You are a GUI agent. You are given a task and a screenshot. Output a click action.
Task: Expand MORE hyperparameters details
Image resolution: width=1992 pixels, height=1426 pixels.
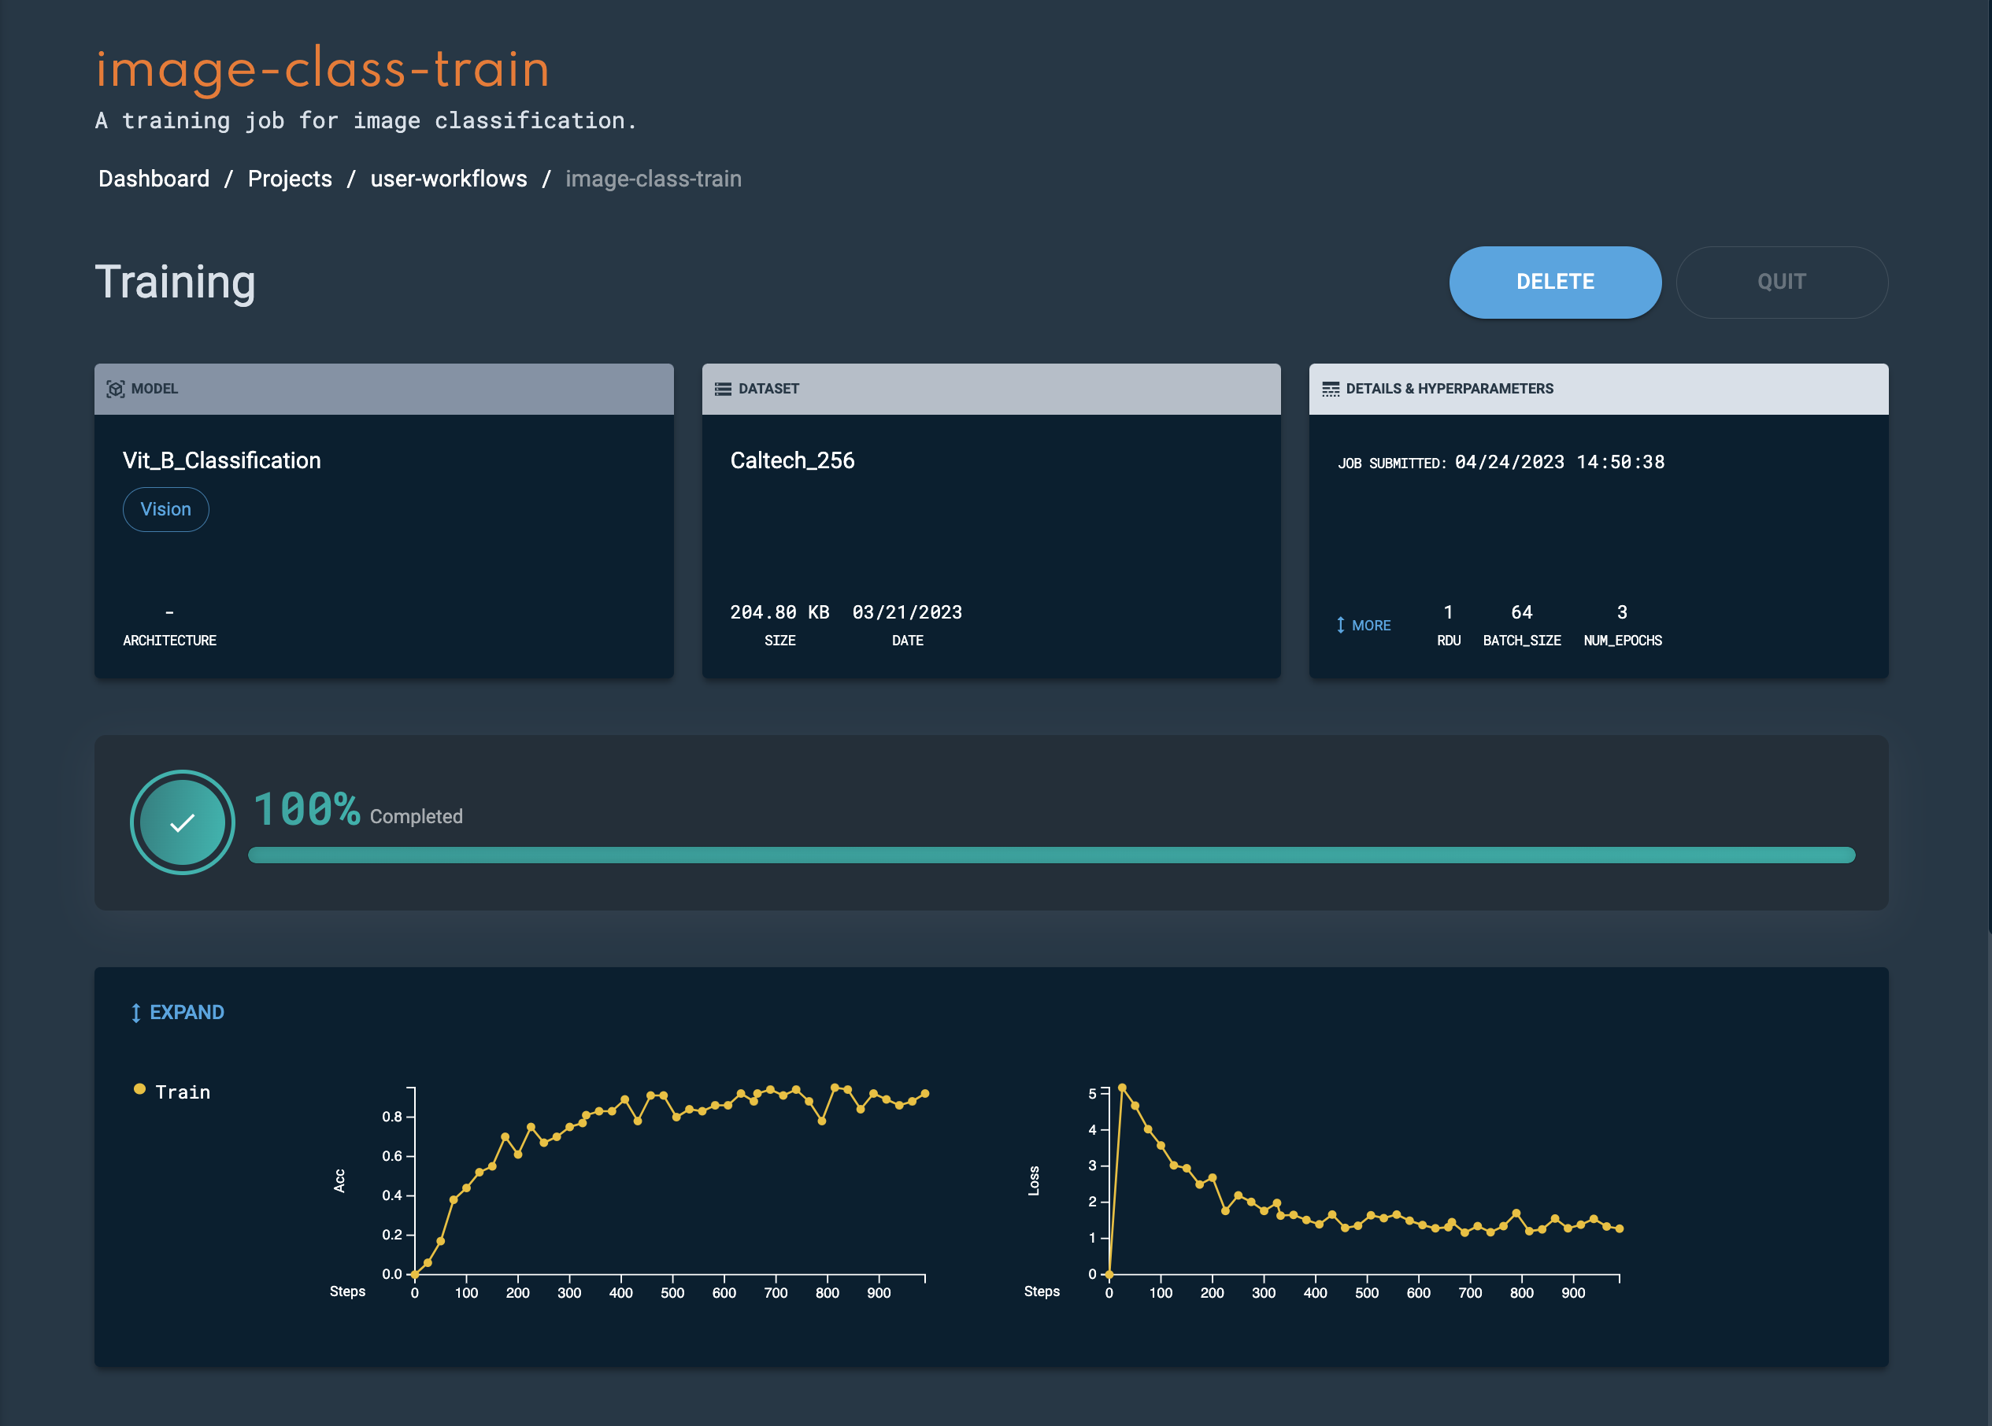point(1363,625)
